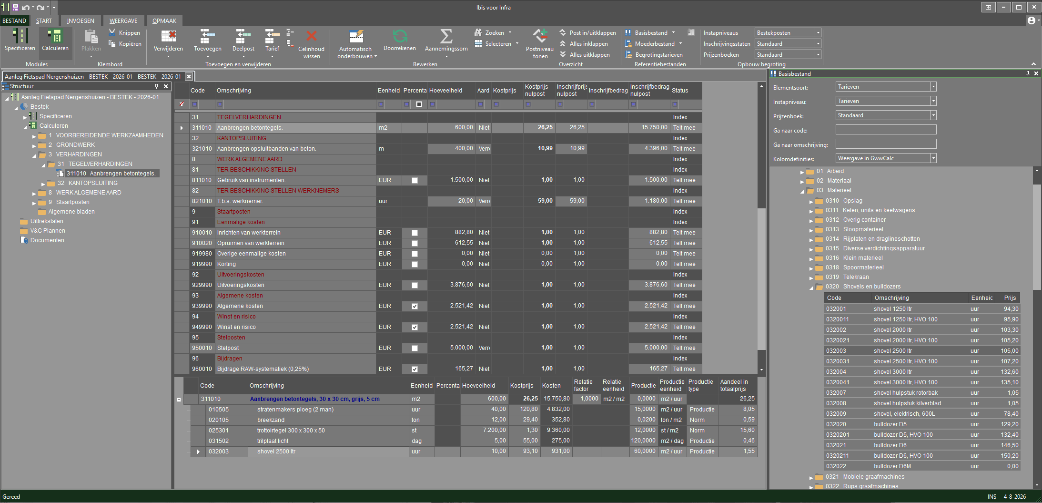Expand the GRONDWERK tree folder
Image resolution: width=1042 pixels, height=503 pixels.
(x=34, y=145)
